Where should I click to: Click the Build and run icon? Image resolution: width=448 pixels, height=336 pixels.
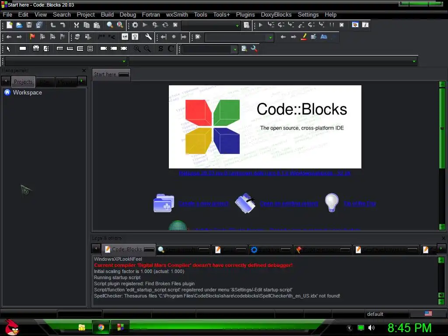155,25
